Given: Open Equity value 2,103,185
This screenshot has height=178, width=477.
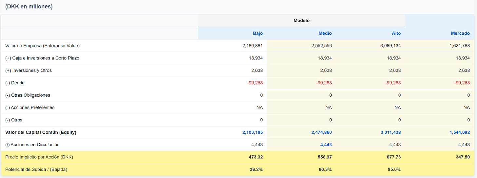Looking at the screenshot, I should click(x=253, y=132).
